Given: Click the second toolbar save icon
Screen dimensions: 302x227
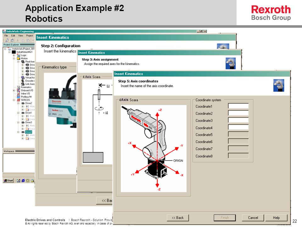Looking at the screenshot, I should pos(12,40).
